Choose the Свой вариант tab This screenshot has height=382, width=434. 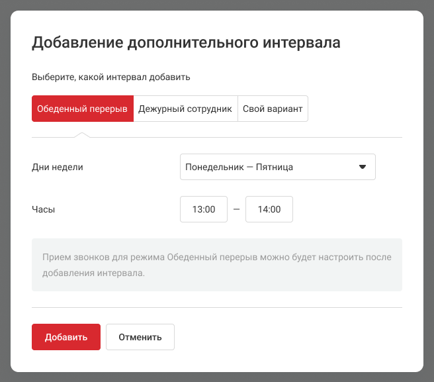point(273,109)
